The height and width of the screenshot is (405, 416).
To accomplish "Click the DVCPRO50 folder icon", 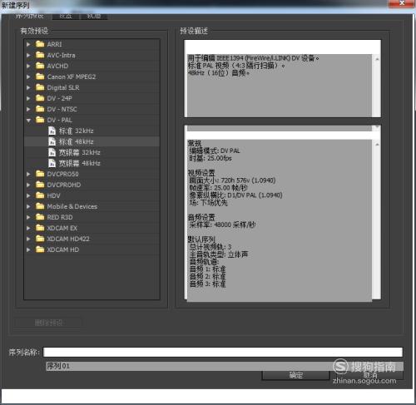I will tap(40, 174).
